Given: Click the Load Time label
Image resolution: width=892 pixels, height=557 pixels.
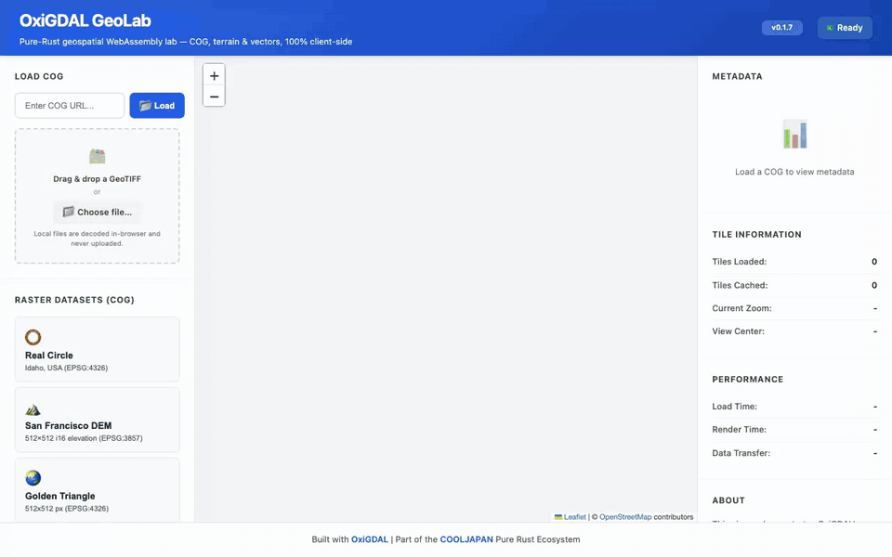Looking at the screenshot, I should click(734, 407).
